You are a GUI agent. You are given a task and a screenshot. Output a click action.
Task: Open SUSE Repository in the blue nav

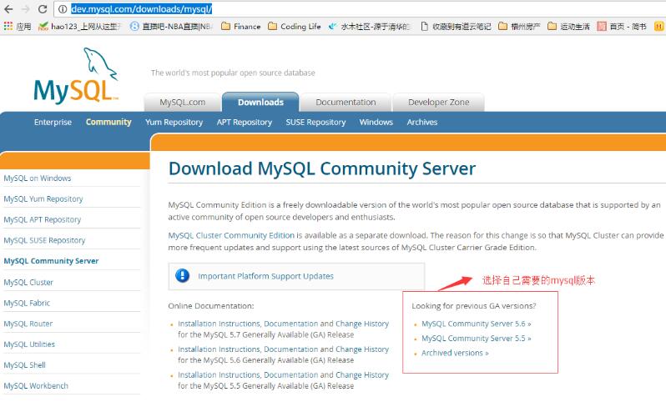pyautogui.click(x=315, y=123)
